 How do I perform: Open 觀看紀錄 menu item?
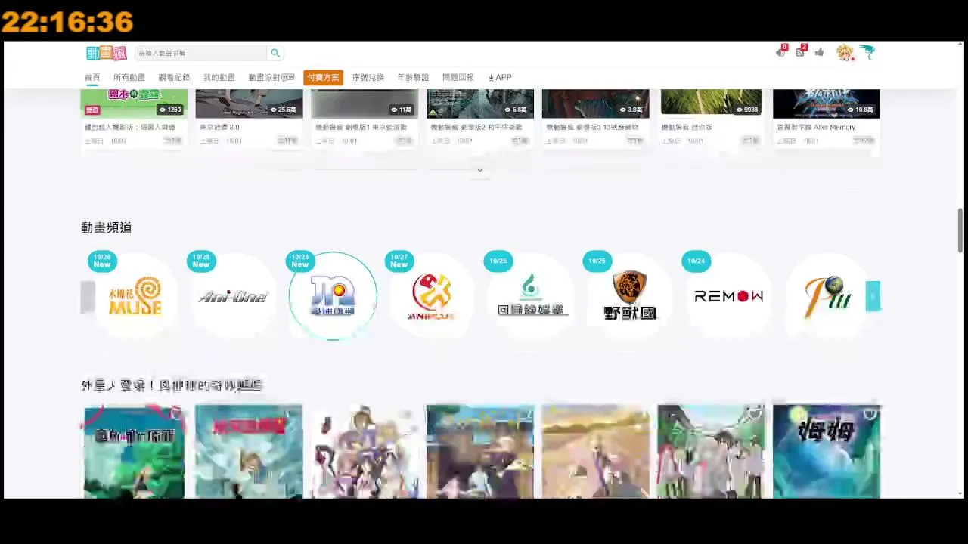[174, 77]
